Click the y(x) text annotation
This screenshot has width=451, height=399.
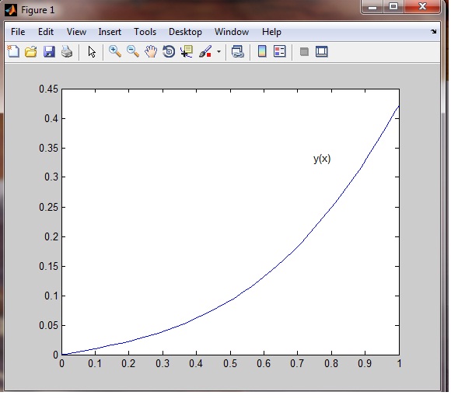(322, 159)
